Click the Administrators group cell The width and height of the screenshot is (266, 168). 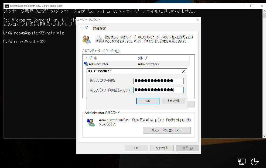click(x=148, y=64)
